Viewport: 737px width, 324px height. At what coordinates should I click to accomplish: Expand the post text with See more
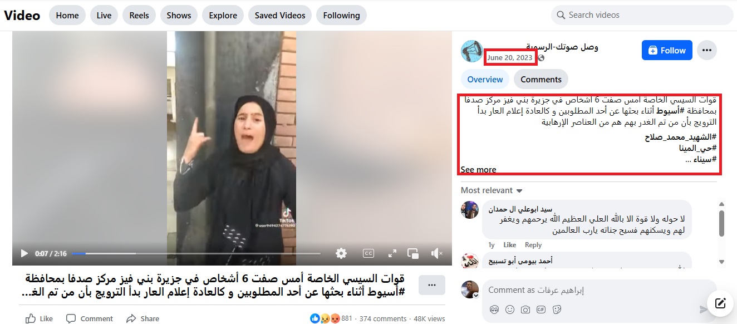point(478,170)
